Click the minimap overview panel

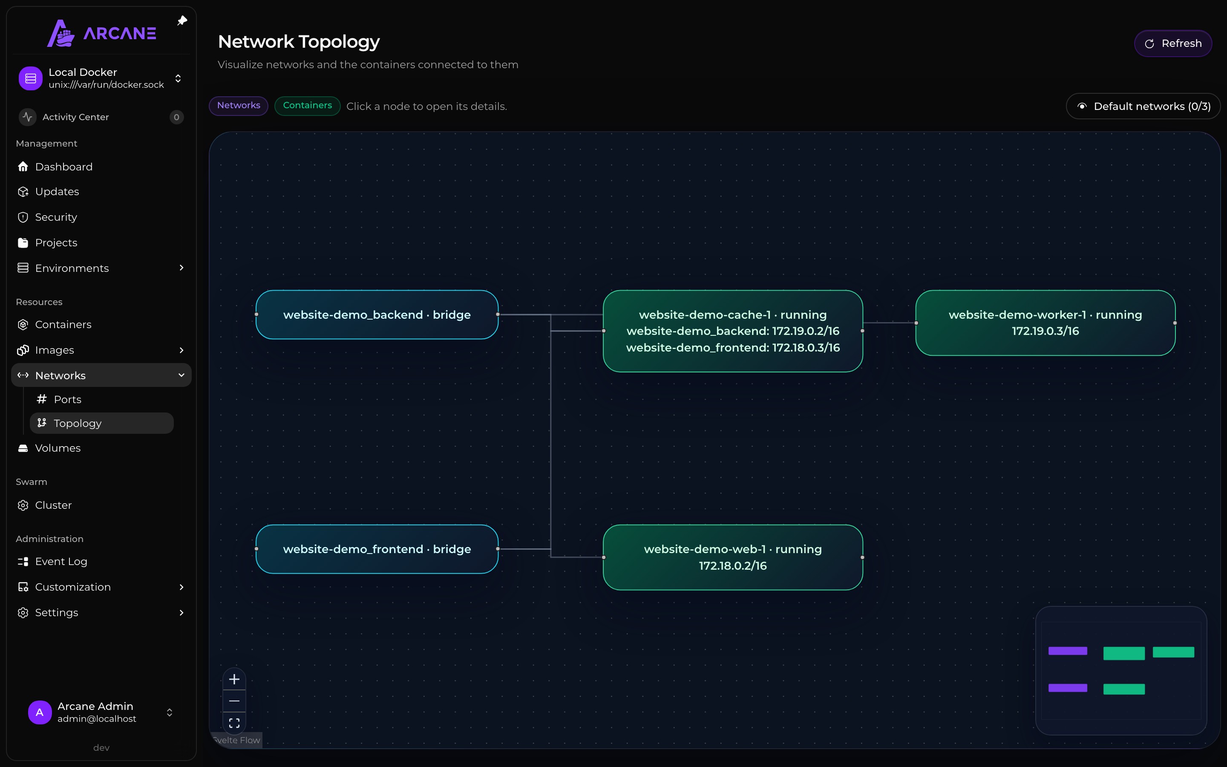pos(1121,671)
